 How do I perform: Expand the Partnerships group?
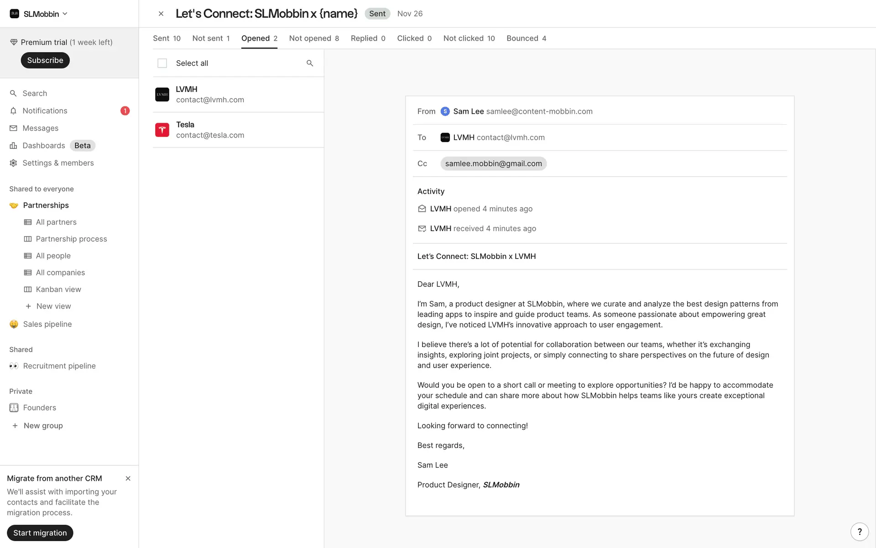click(46, 205)
